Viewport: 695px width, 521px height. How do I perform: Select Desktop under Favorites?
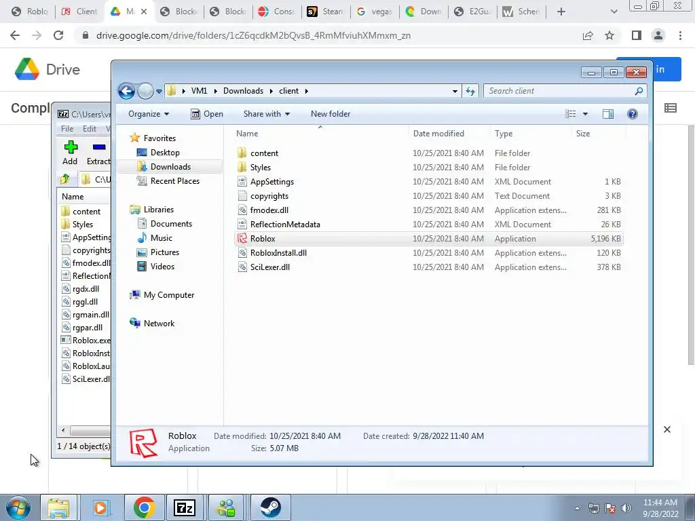(165, 153)
